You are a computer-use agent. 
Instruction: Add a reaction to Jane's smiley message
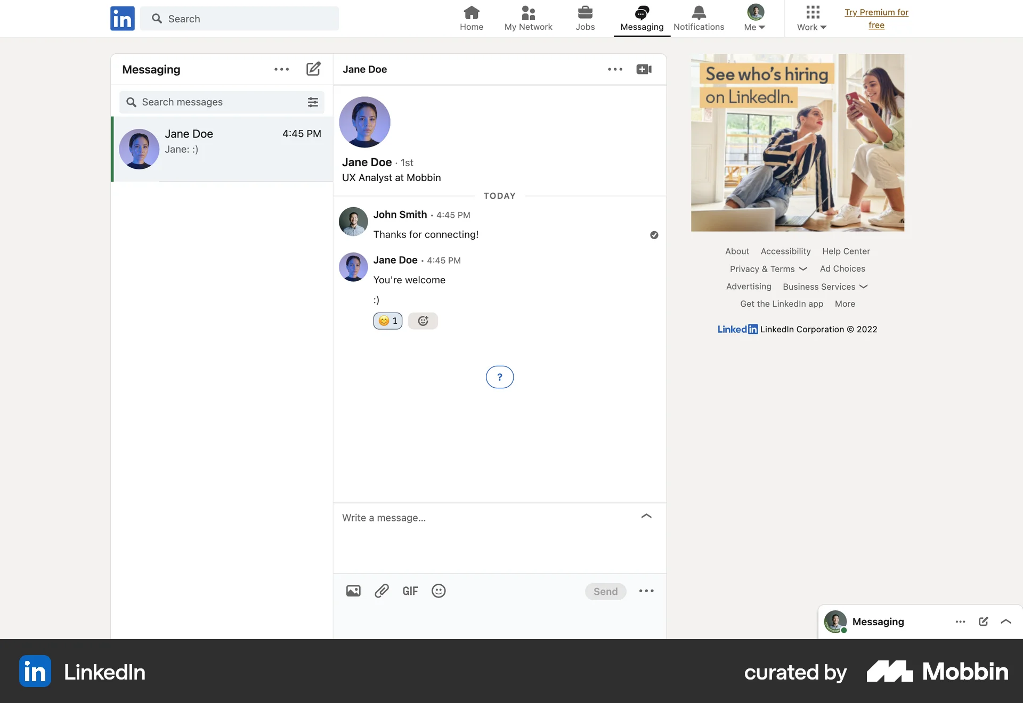423,321
